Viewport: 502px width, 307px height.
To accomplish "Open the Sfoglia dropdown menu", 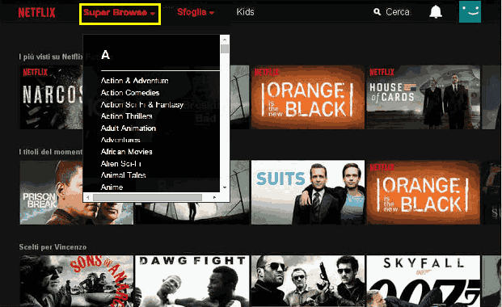I will point(196,12).
